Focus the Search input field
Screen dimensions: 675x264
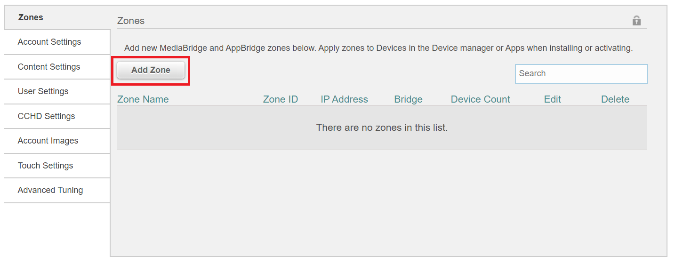(x=581, y=74)
